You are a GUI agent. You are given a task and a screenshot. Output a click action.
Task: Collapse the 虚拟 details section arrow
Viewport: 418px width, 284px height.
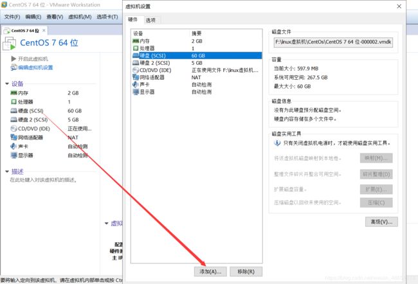(x=107, y=223)
